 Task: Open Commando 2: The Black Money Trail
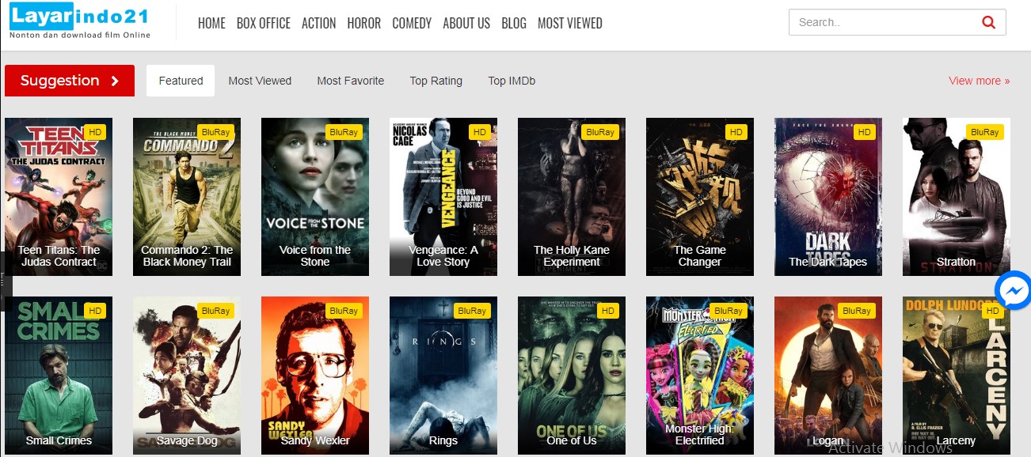point(187,197)
